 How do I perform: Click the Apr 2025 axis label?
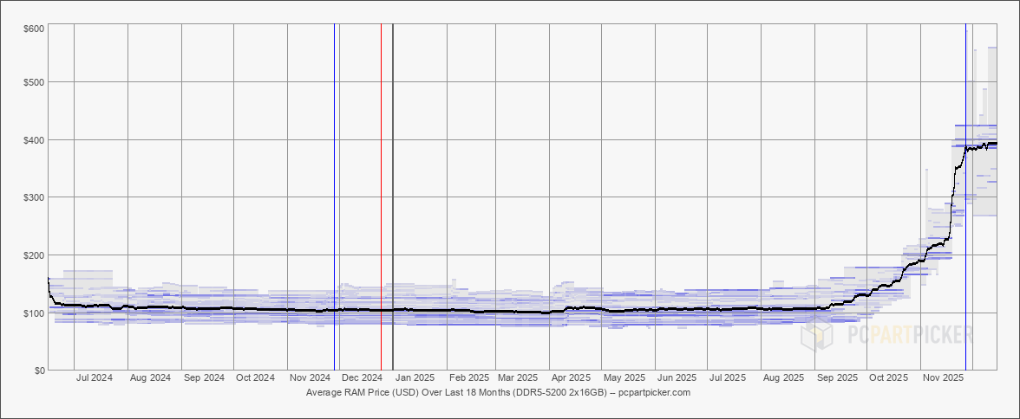coord(571,377)
